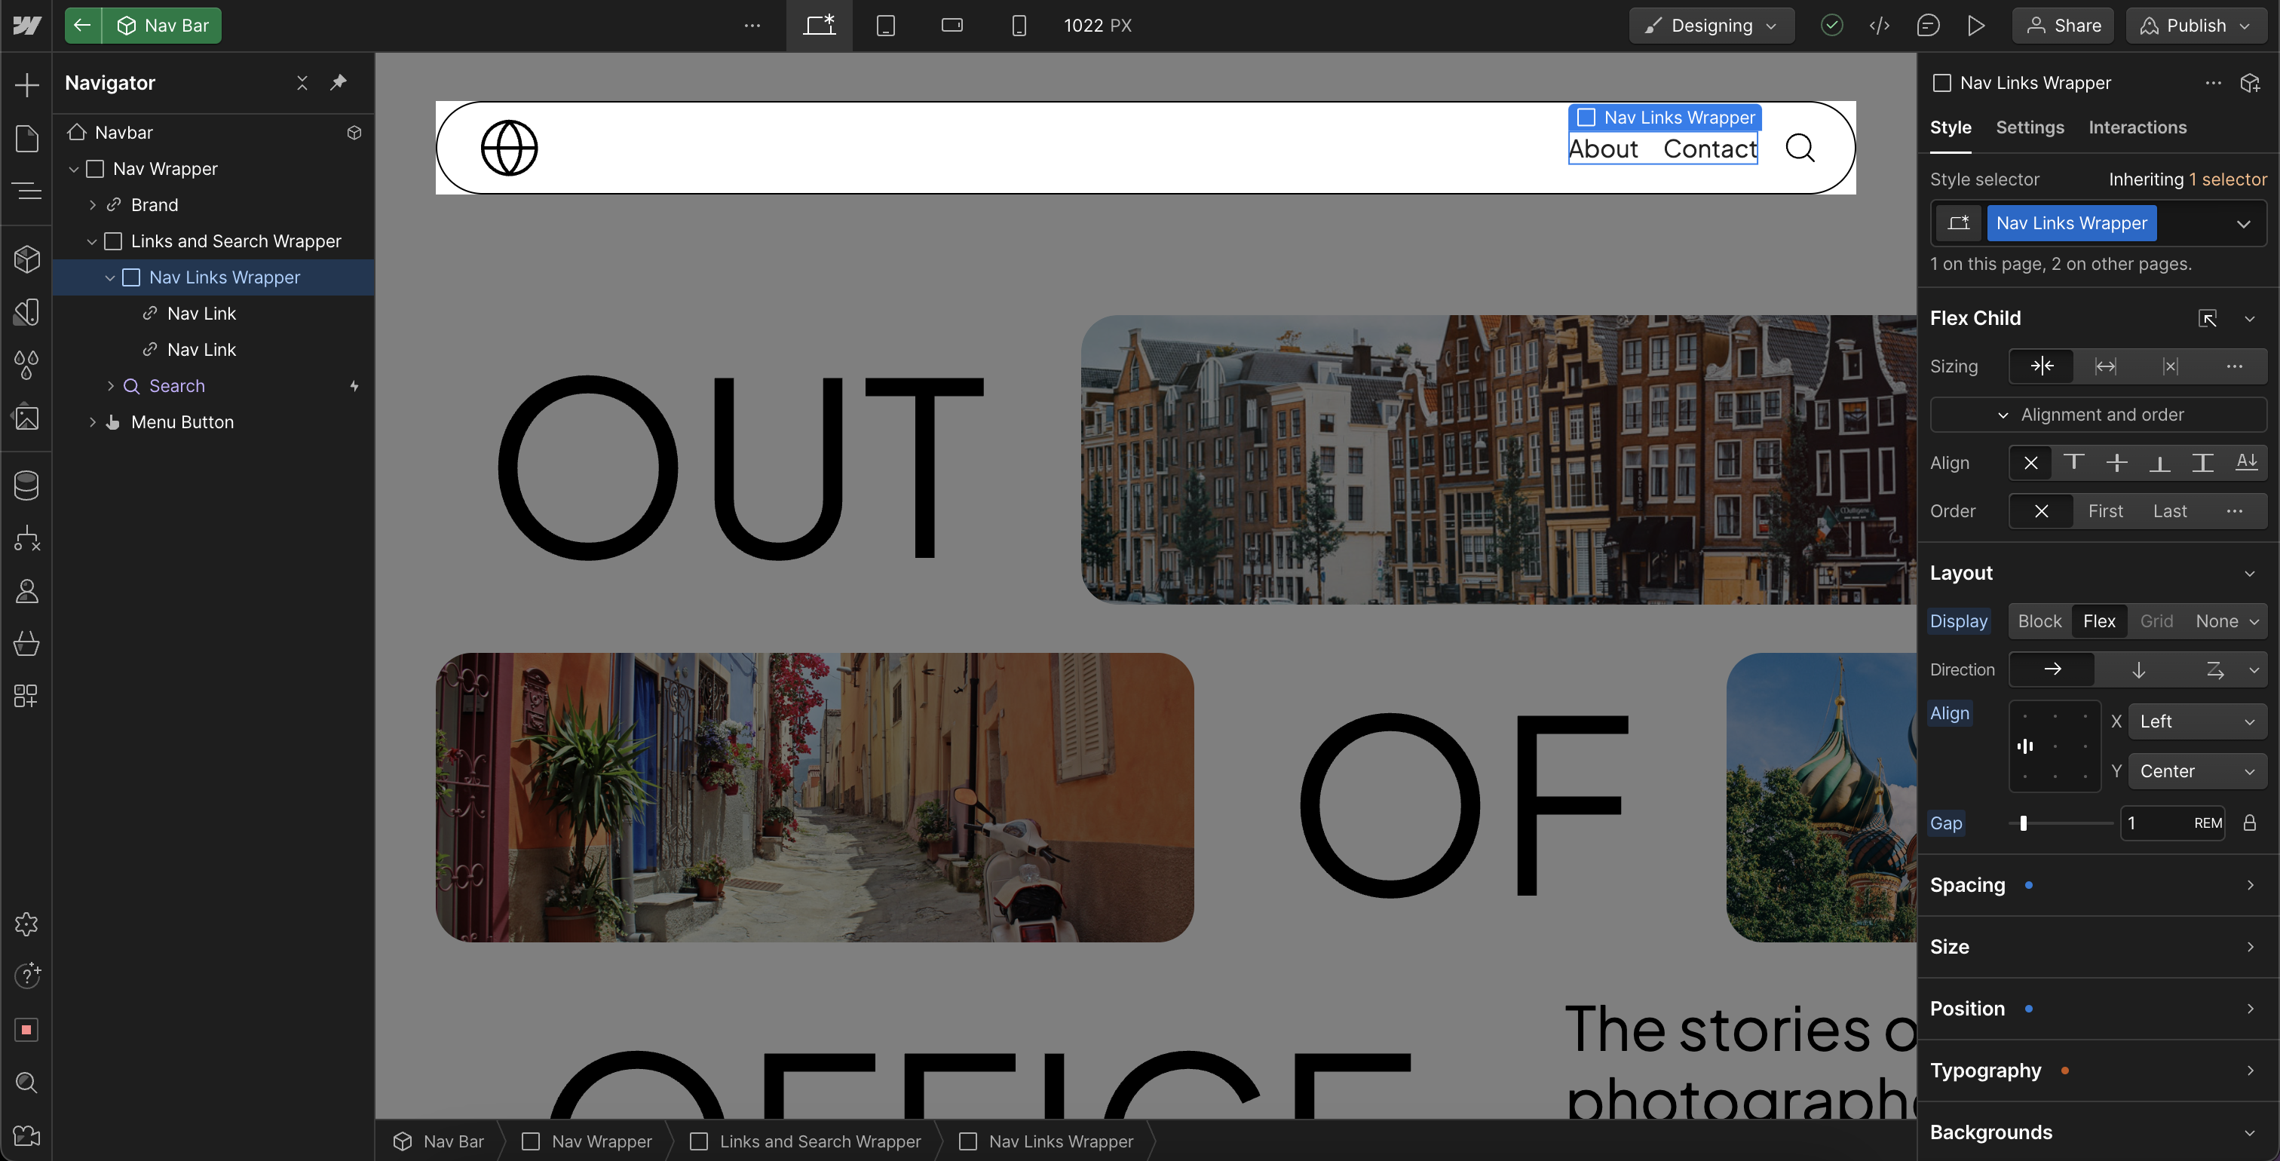Image resolution: width=2280 pixels, height=1161 pixels.
Task: Open the Components cube icon
Action: pyautogui.click(x=26, y=259)
